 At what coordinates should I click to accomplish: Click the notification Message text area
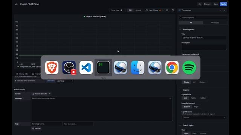point(102,109)
